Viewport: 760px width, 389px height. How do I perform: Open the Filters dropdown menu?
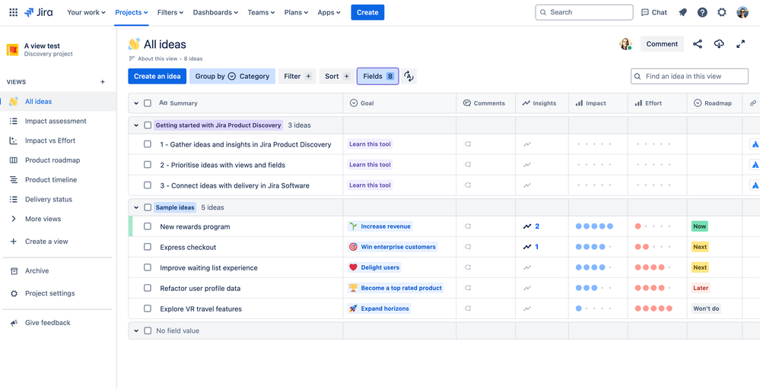coord(170,13)
